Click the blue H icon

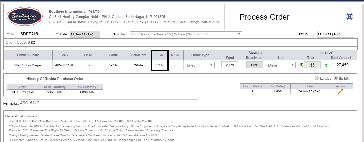click(350, 16)
